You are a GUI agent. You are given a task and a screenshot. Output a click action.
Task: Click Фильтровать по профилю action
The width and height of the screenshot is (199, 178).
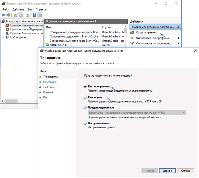tap(152, 38)
